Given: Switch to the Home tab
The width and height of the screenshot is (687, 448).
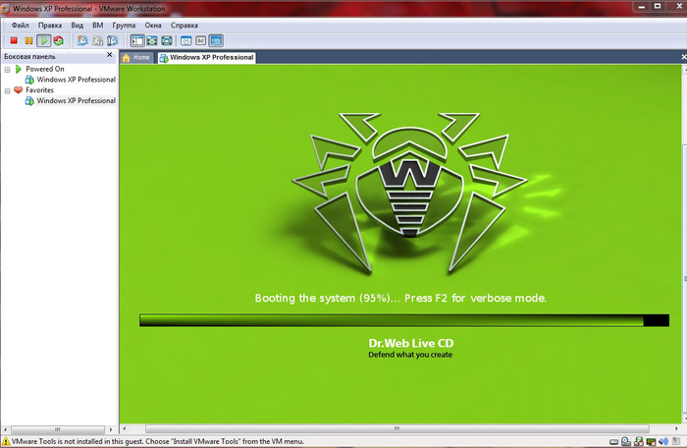Looking at the screenshot, I should [x=136, y=58].
